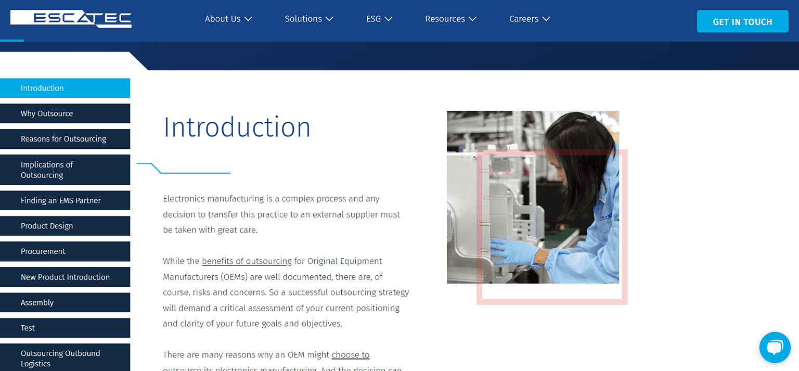
Task: Click the ESCATEC logo
Action: click(71, 19)
